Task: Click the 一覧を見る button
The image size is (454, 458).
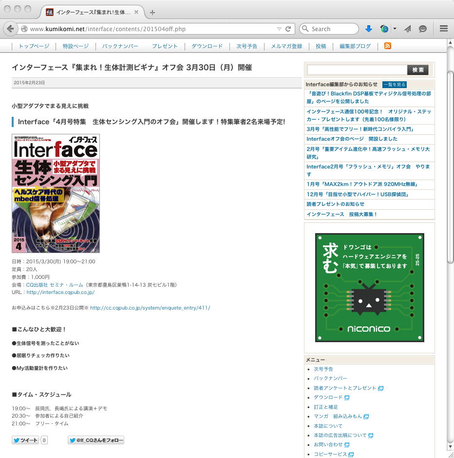Action: [395, 84]
